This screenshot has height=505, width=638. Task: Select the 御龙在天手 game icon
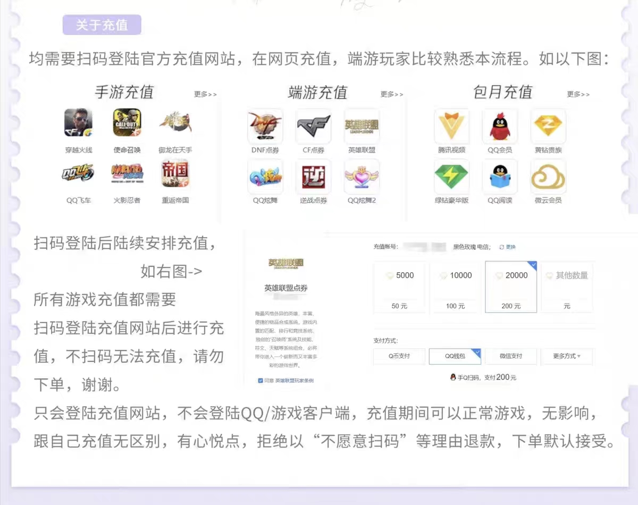(175, 123)
